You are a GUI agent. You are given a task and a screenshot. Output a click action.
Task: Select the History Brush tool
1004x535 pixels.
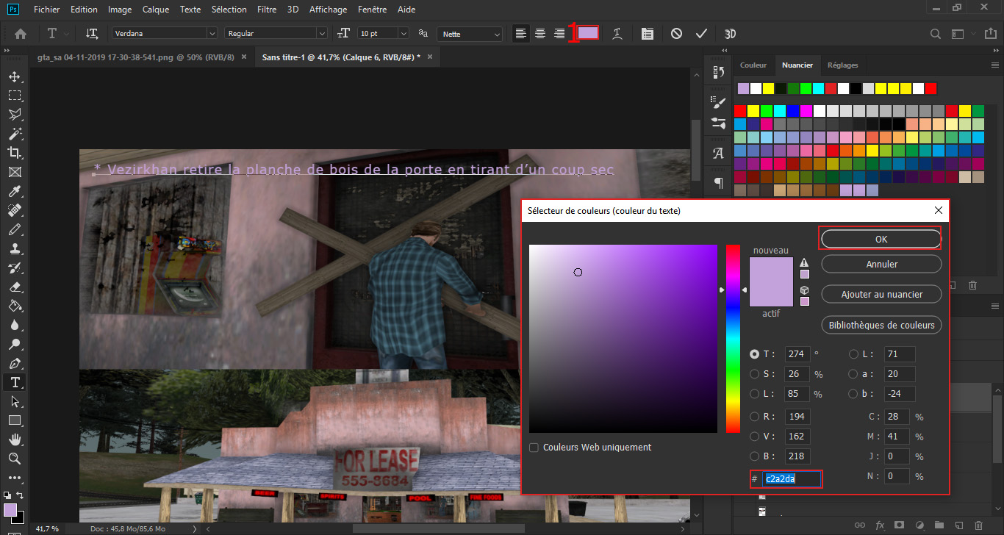coord(14,267)
